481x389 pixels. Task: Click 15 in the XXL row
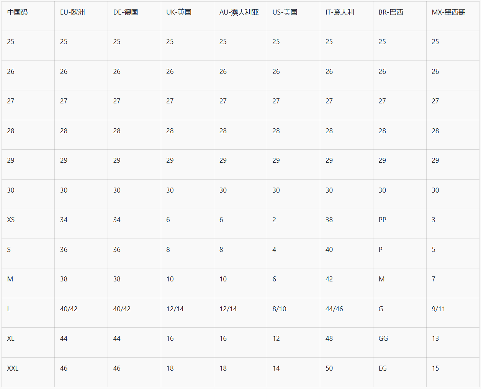(435, 368)
